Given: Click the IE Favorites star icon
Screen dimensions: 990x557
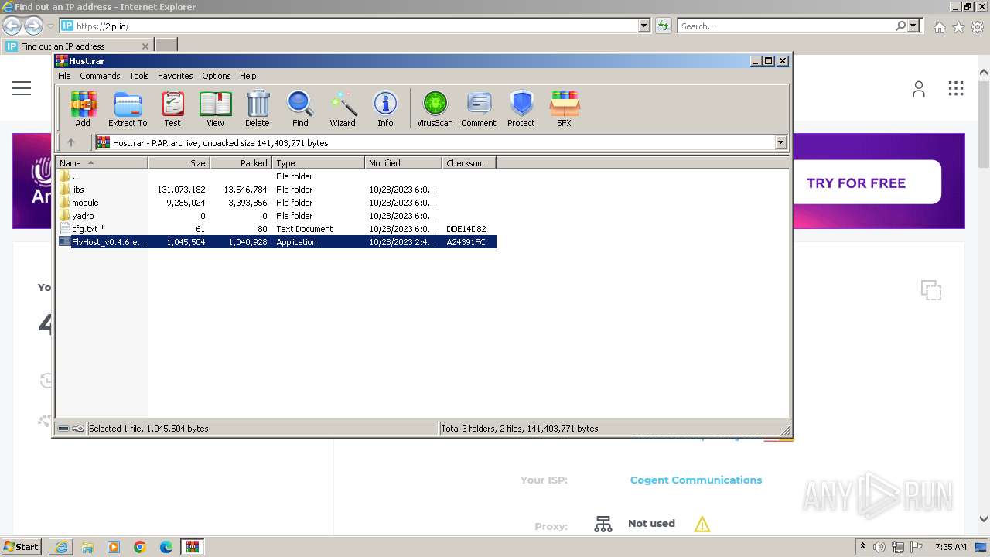Looking at the screenshot, I should pos(958,27).
